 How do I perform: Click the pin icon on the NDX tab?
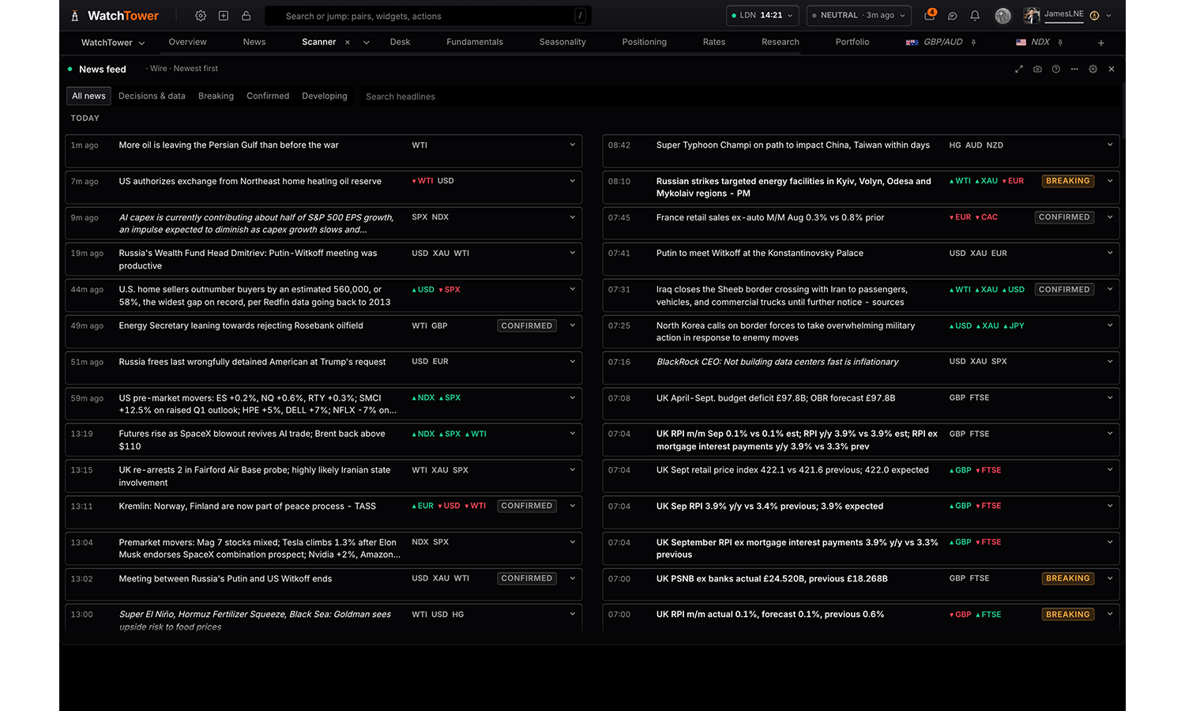coord(1060,43)
